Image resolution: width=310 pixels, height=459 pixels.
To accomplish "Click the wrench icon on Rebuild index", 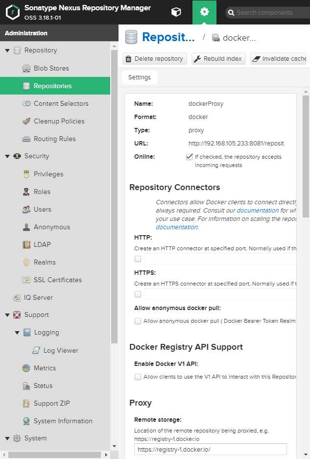I will pos(197,59).
